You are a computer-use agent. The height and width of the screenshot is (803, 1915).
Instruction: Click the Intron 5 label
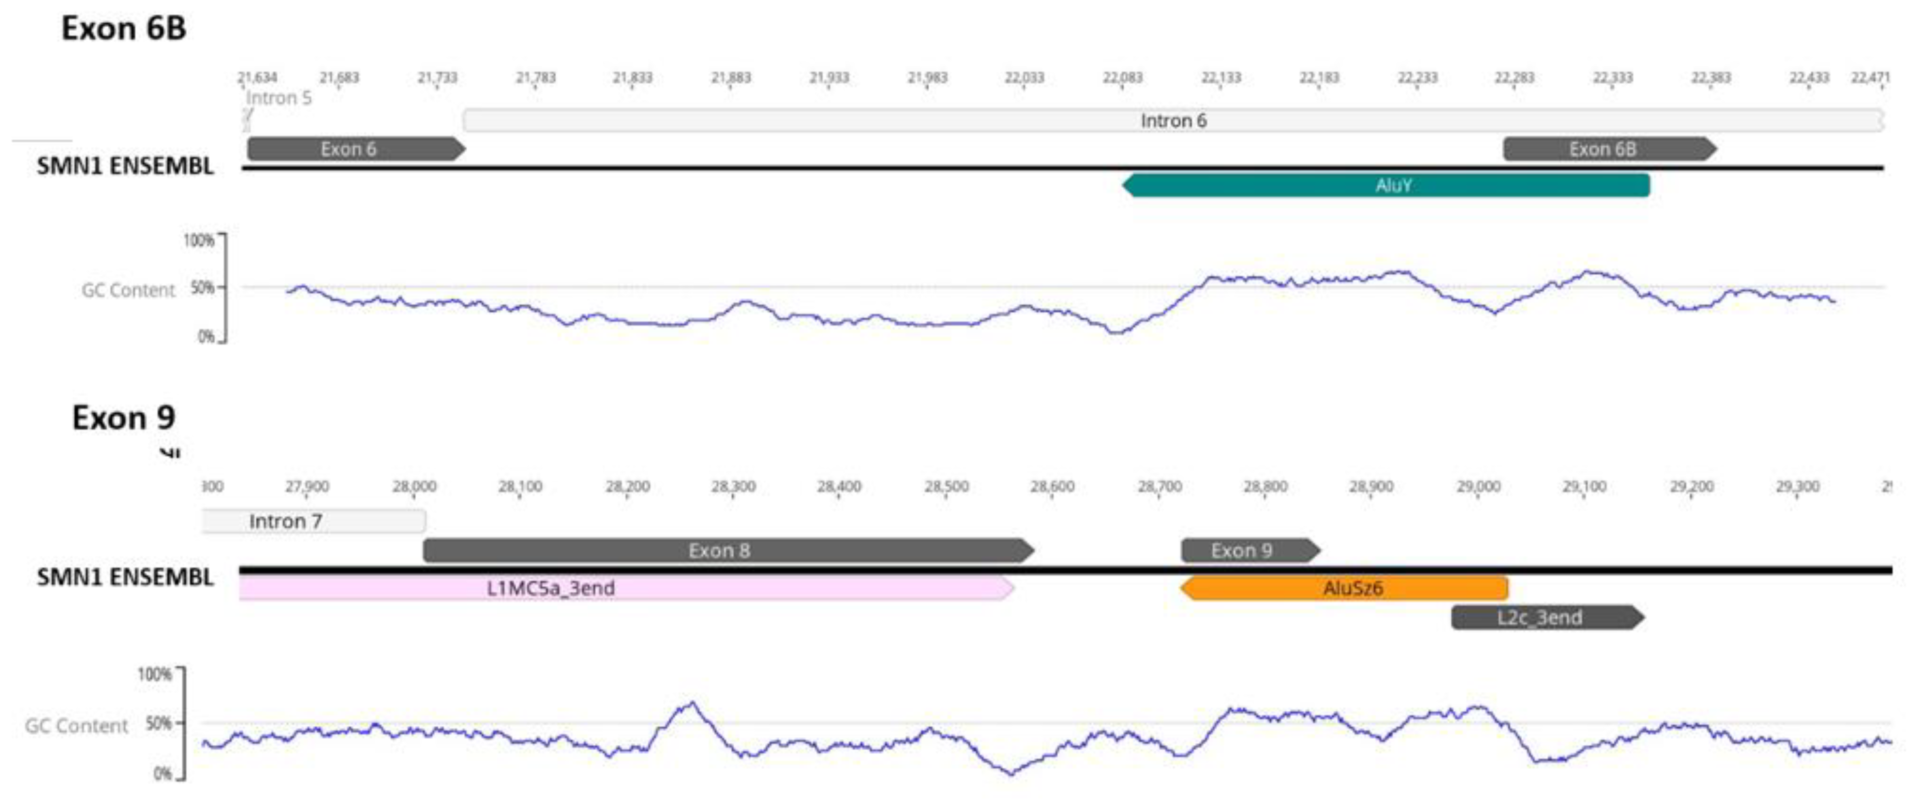click(278, 98)
